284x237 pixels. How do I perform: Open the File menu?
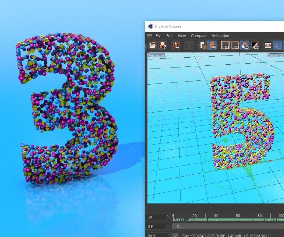coord(158,36)
